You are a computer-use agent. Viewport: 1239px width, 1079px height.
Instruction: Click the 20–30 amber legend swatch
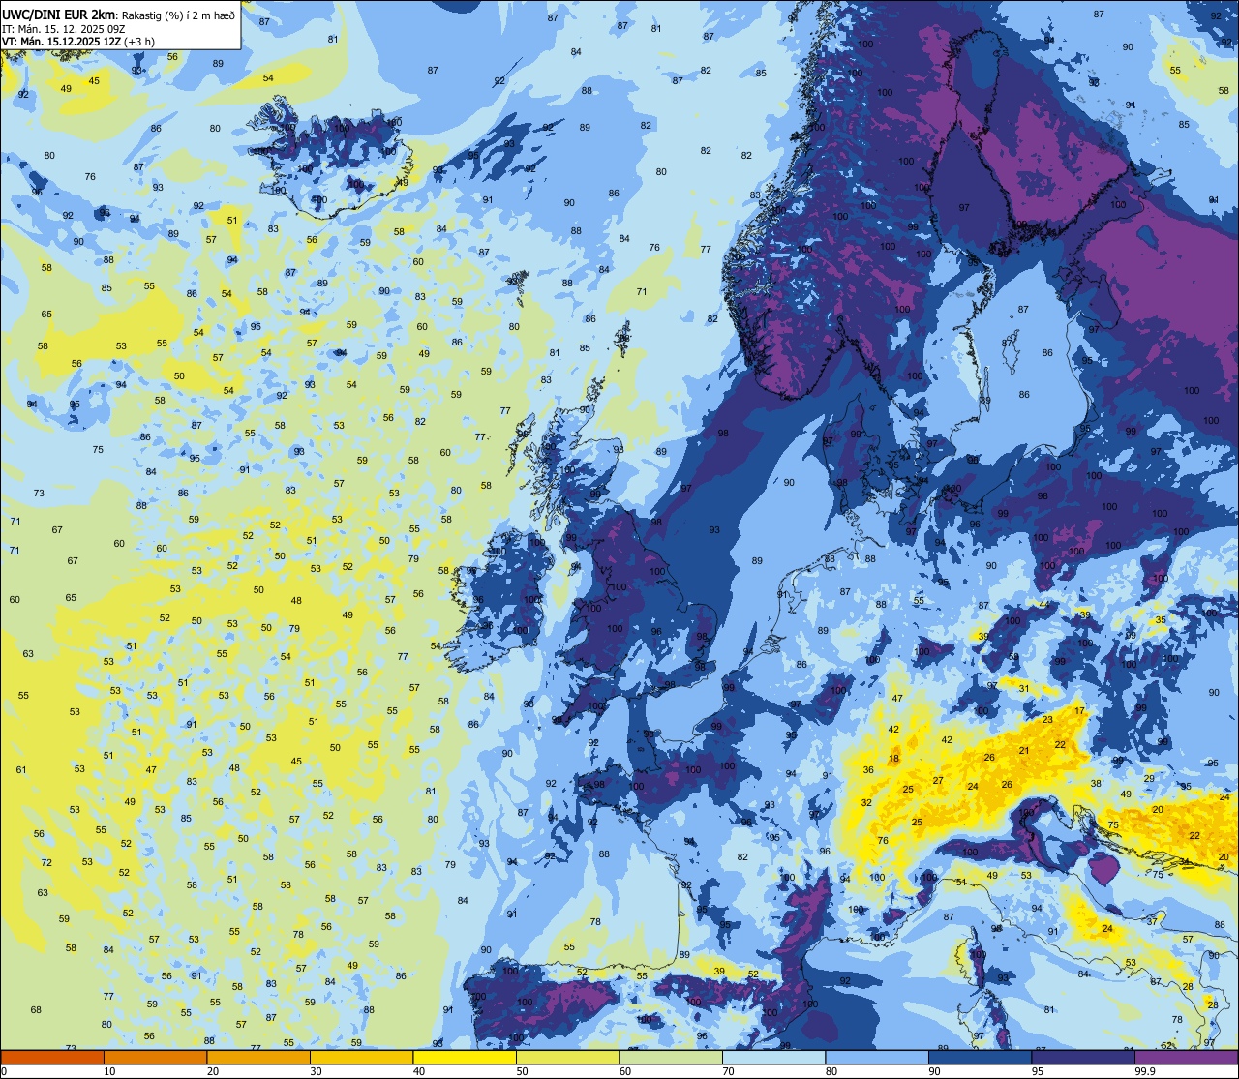coord(257,1057)
